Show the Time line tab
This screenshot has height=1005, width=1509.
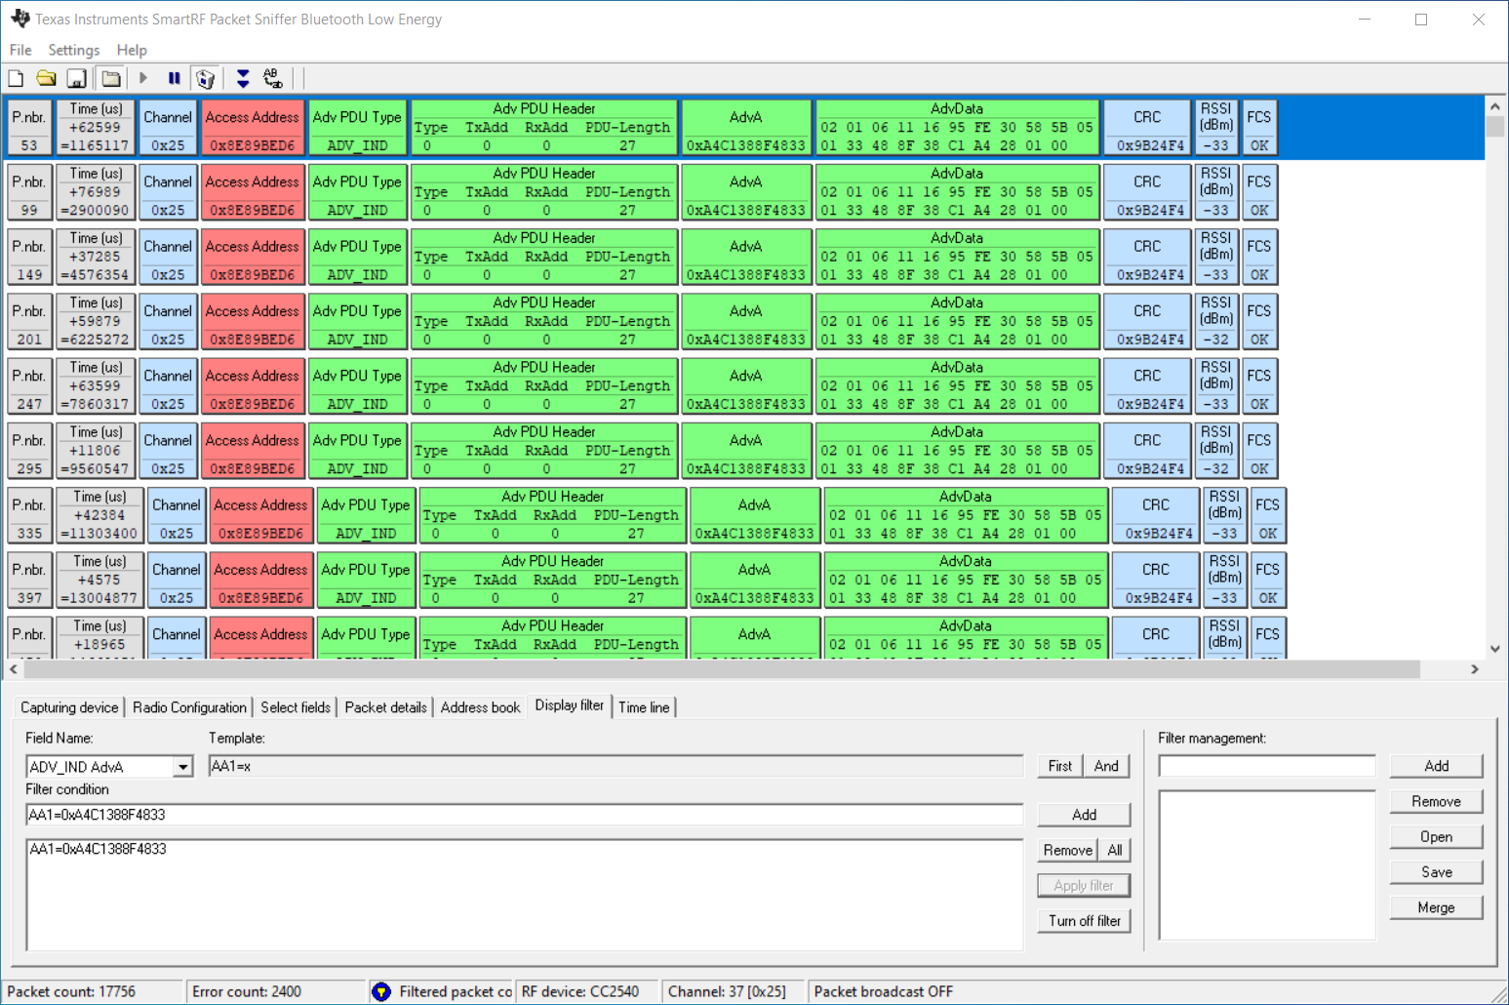click(644, 707)
